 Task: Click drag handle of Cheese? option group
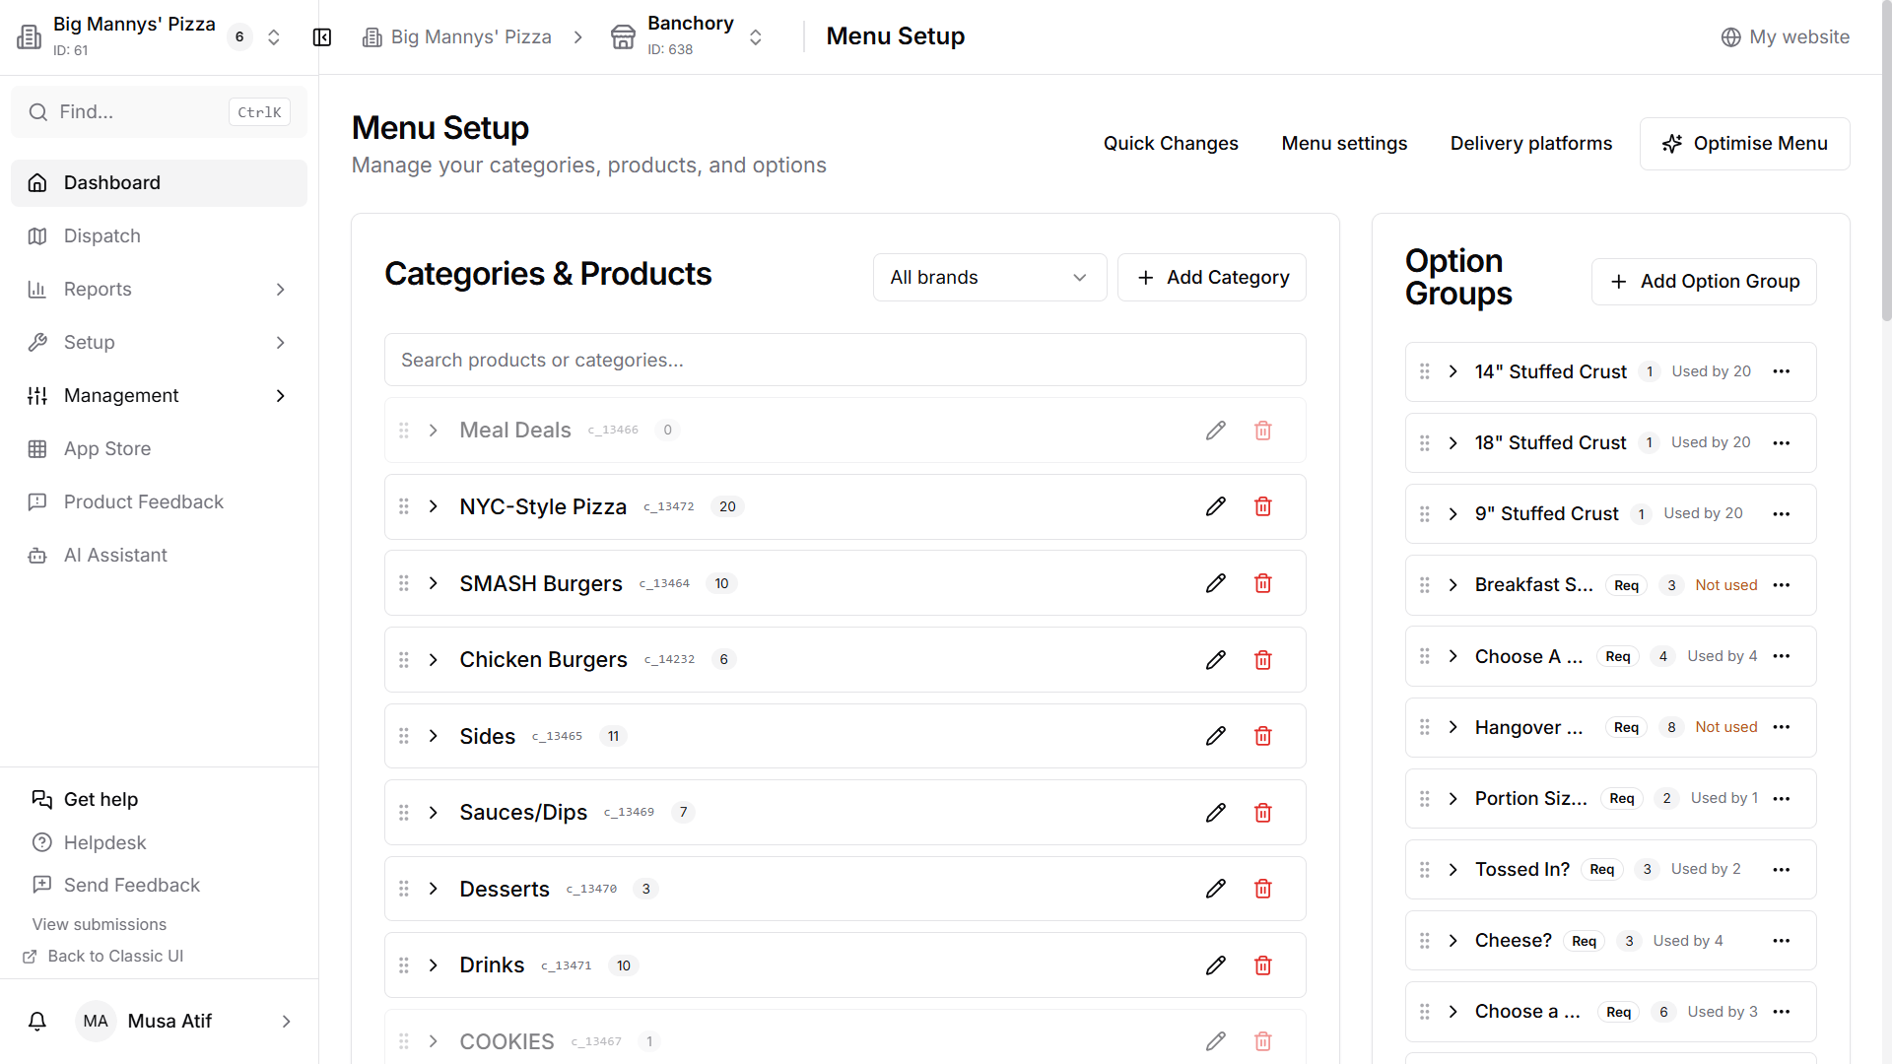(x=1425, y=941)
